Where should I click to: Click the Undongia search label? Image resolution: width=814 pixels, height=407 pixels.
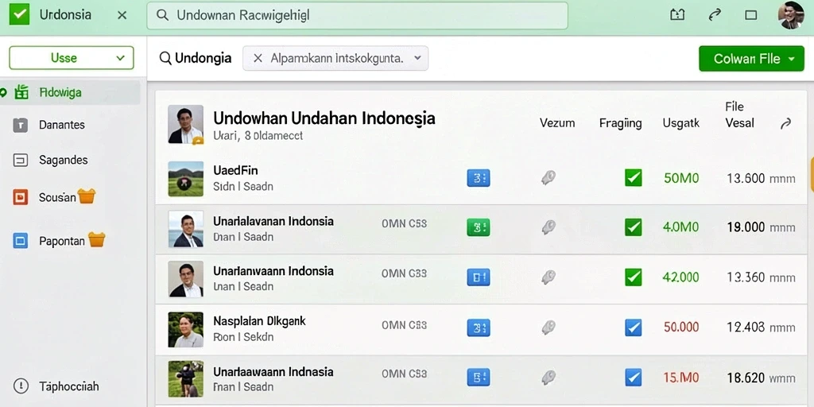coord(203,58)
